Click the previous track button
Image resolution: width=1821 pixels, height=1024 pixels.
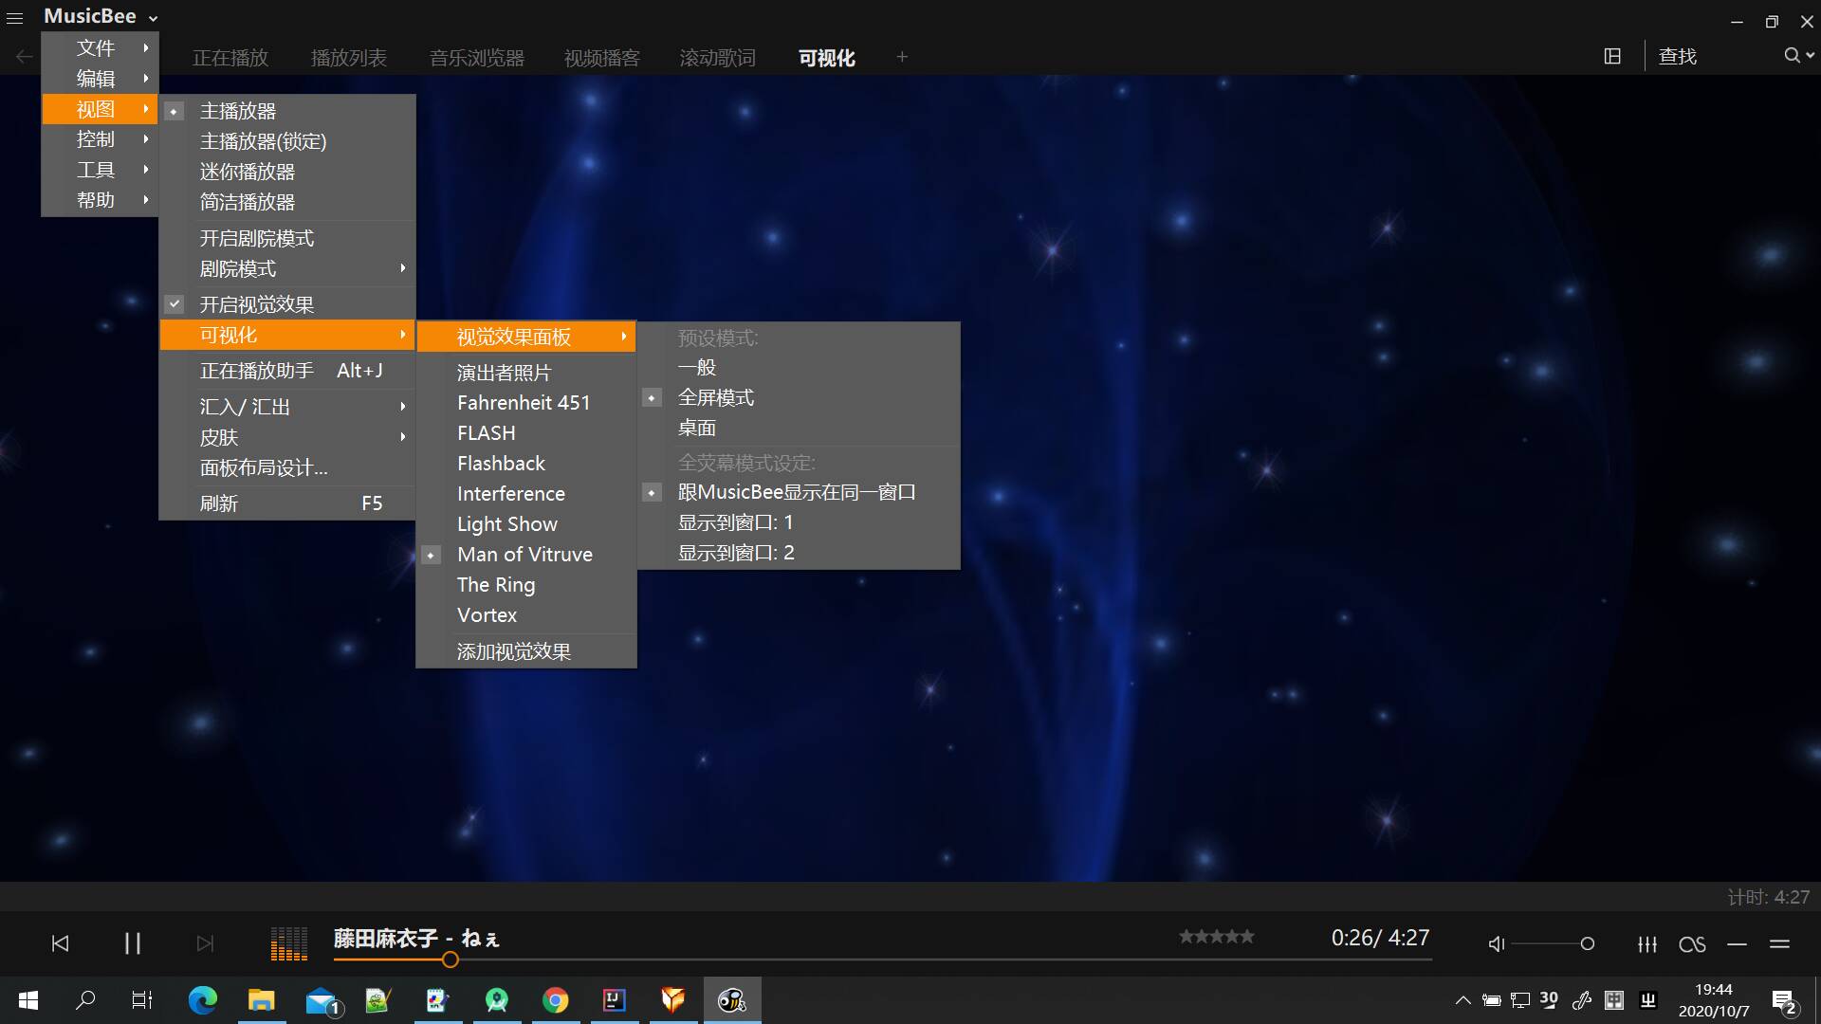tap(60, 943)
